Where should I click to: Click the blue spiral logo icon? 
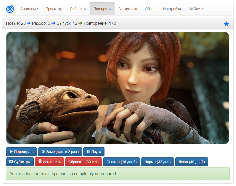point(10,9)
